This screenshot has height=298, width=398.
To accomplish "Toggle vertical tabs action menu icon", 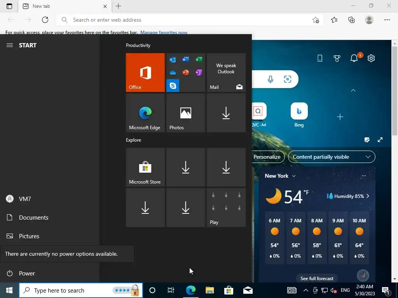I will (x=9, y=6).
